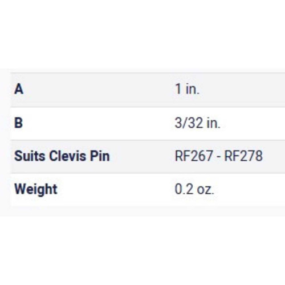Click the digit "1" in row A
The image size is (285, 285).
(178, 89)
